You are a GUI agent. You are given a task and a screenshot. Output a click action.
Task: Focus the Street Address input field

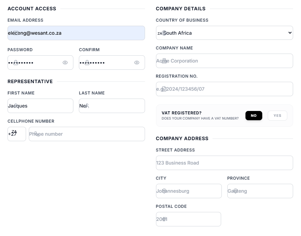[x=224, y=163]
